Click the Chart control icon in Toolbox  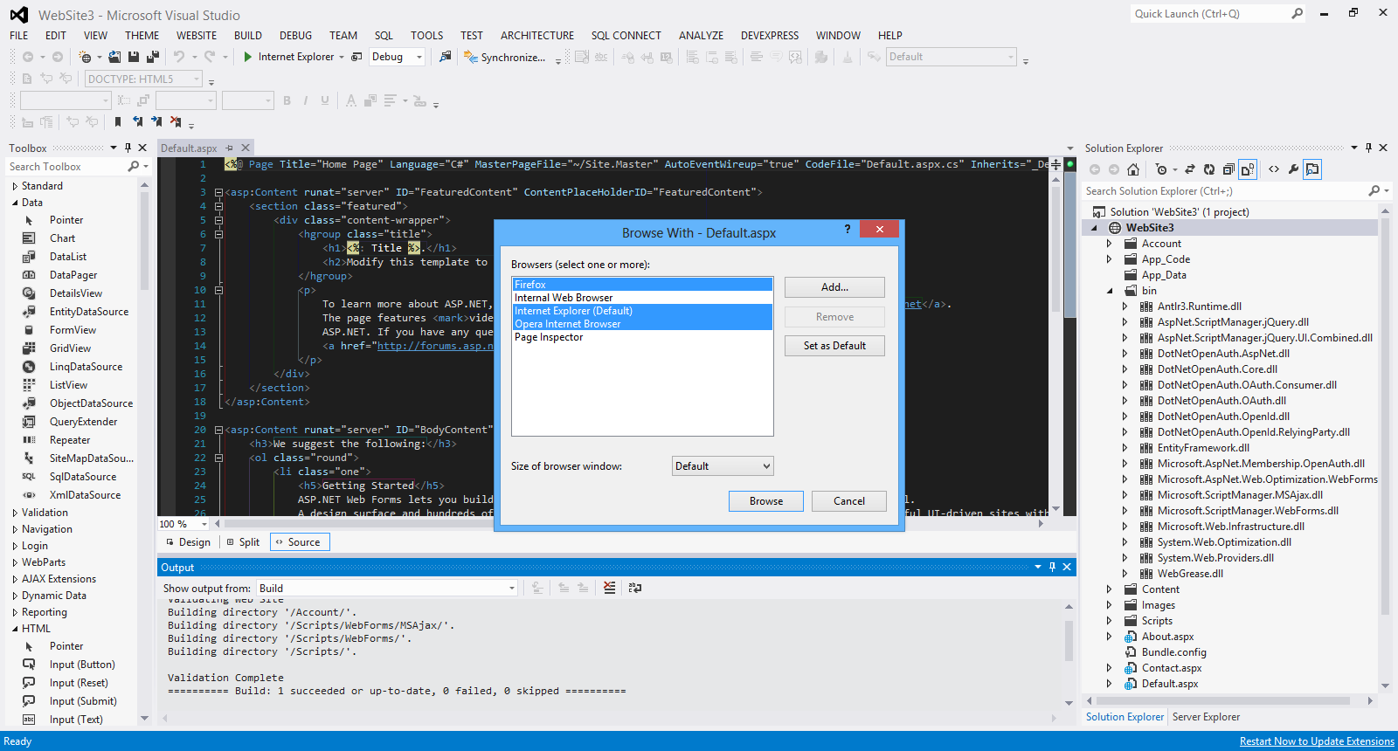pyautogui.click(x=29, y=238)
